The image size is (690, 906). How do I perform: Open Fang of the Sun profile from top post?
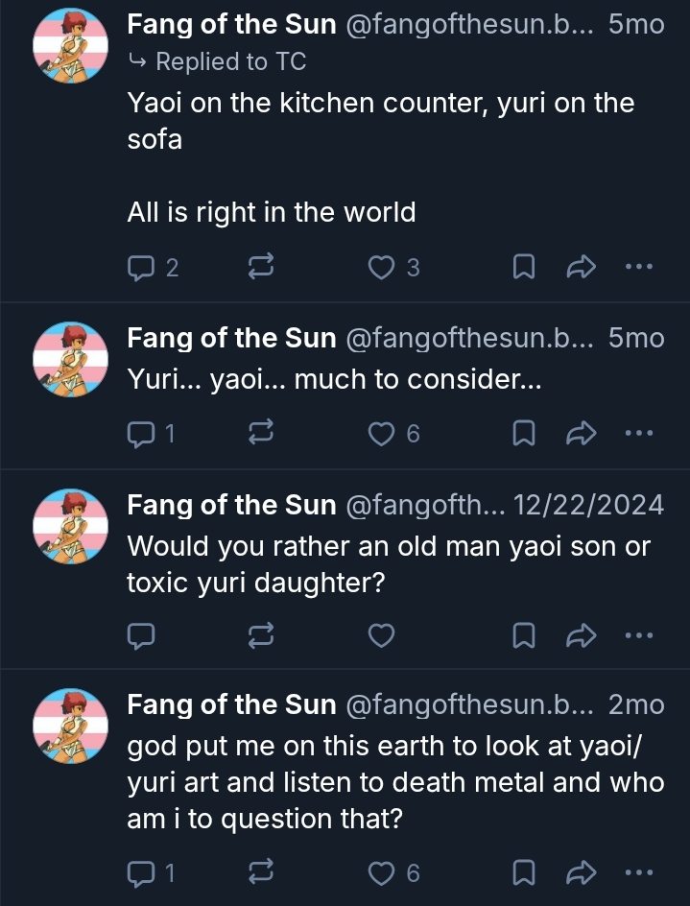coord(231,24)
